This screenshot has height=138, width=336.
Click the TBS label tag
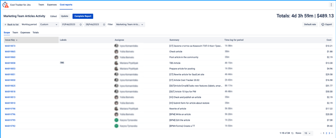coord(62,63)
